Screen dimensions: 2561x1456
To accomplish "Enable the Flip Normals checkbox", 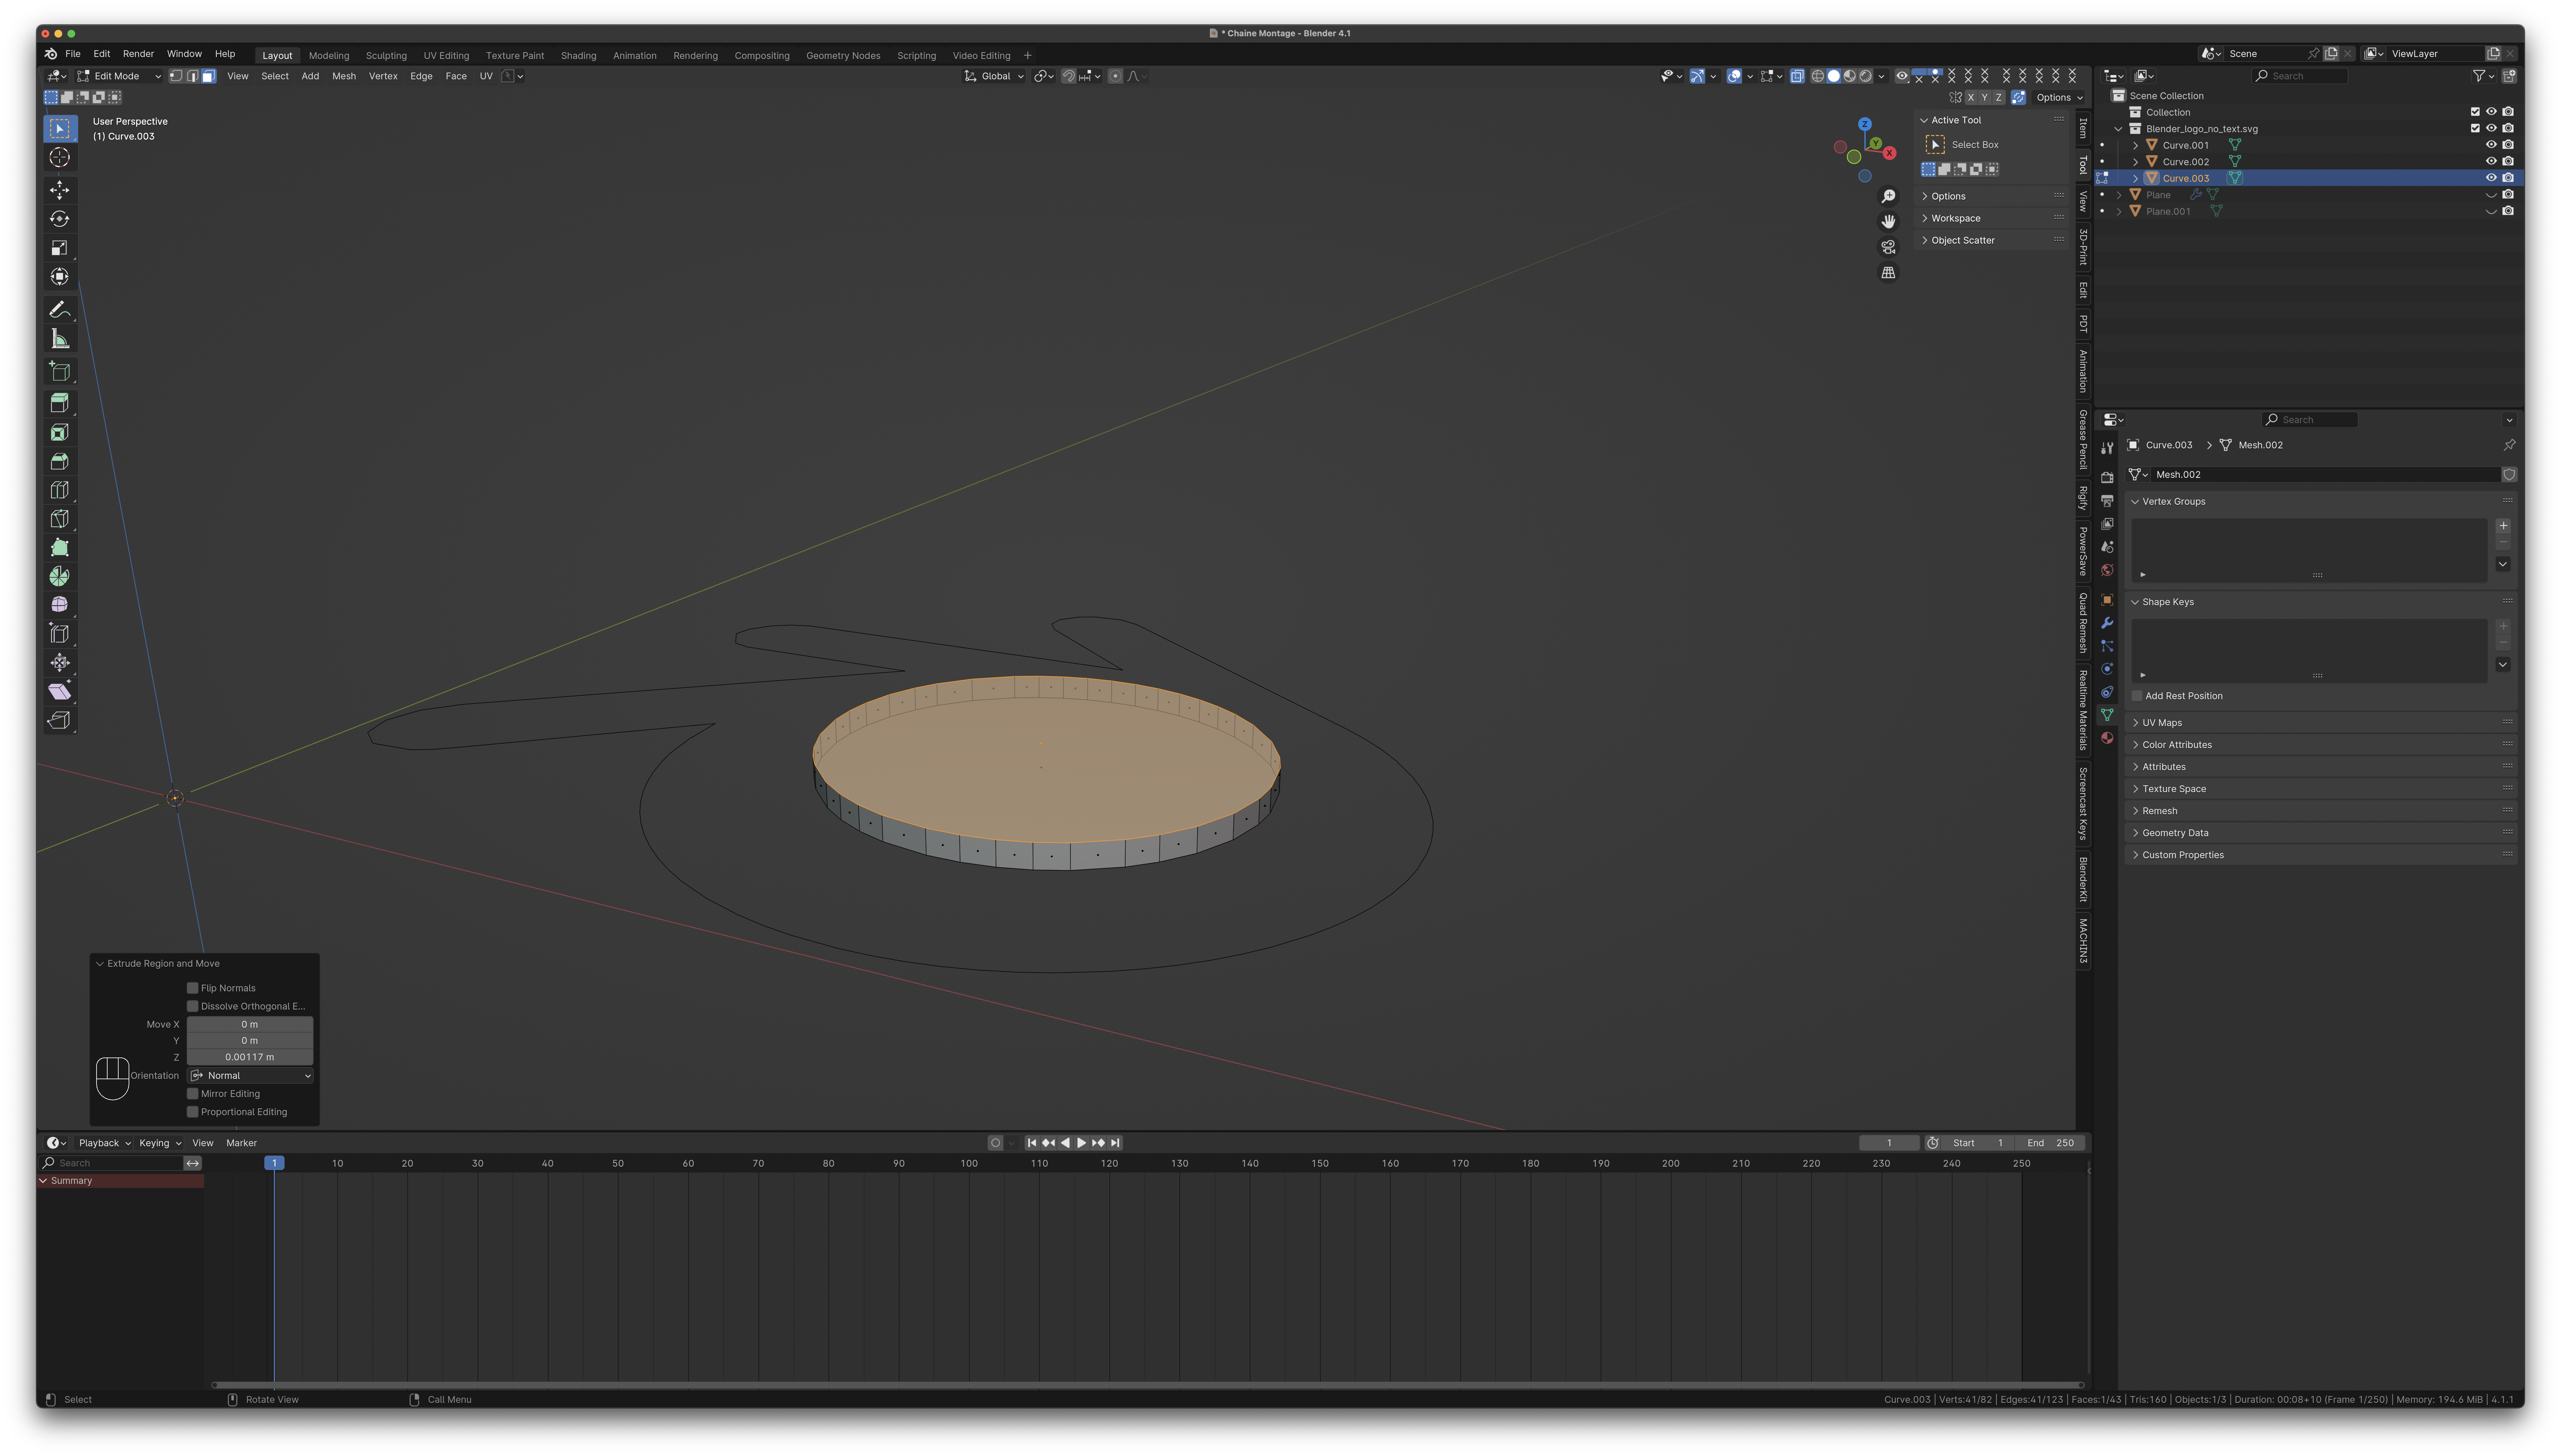I will 193,988.
